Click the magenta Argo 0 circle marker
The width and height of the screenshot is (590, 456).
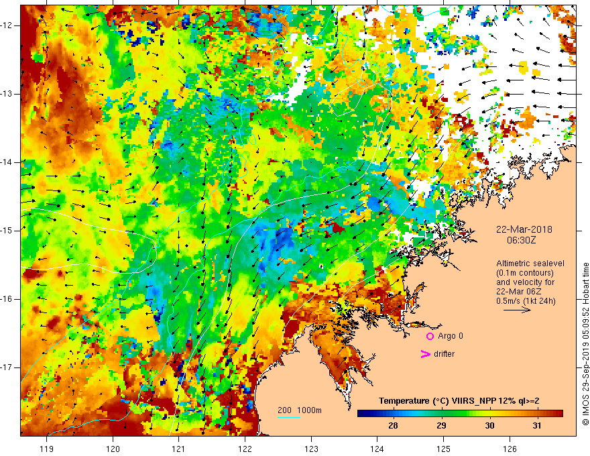tap(430, 336)
